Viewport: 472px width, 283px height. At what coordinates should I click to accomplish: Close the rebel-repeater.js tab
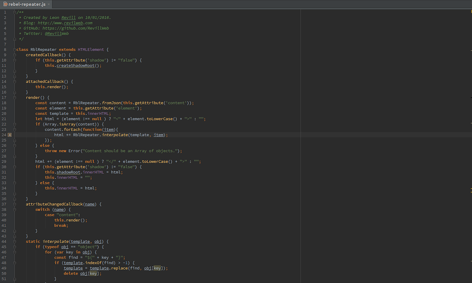pos(49,5)
